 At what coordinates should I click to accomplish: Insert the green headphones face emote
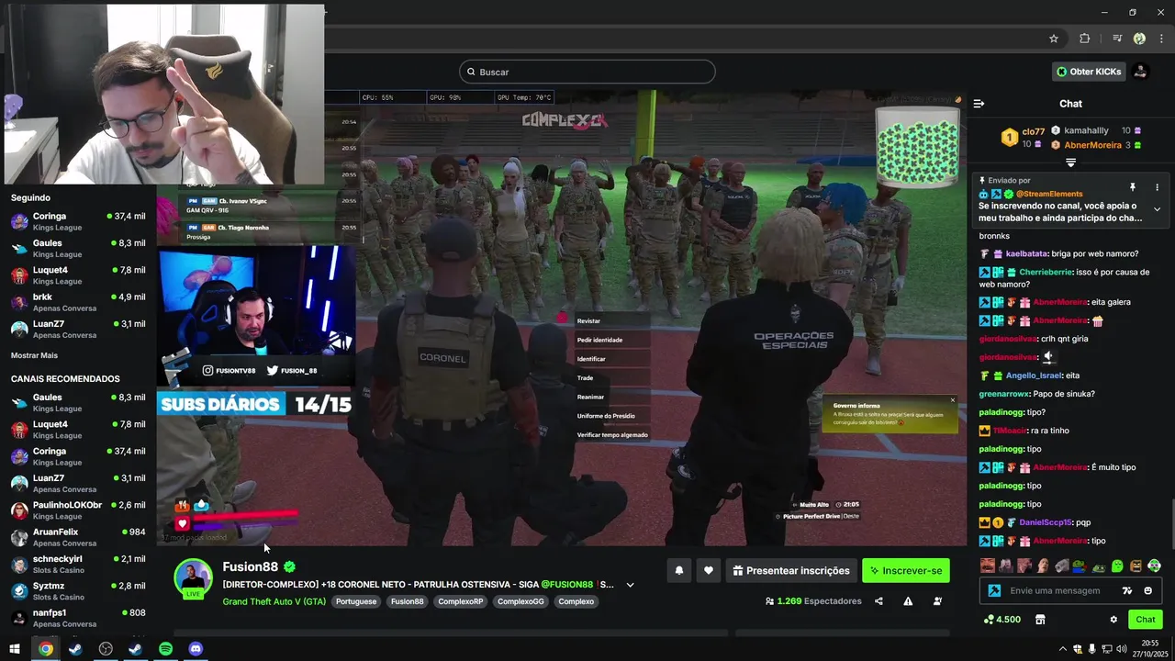(1154, 566)
